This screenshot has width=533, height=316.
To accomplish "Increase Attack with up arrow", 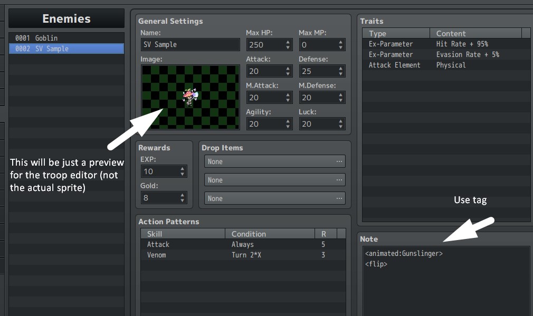I will coord(288,68).
